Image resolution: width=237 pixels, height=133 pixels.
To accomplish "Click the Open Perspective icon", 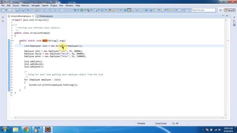I will 221,10.
